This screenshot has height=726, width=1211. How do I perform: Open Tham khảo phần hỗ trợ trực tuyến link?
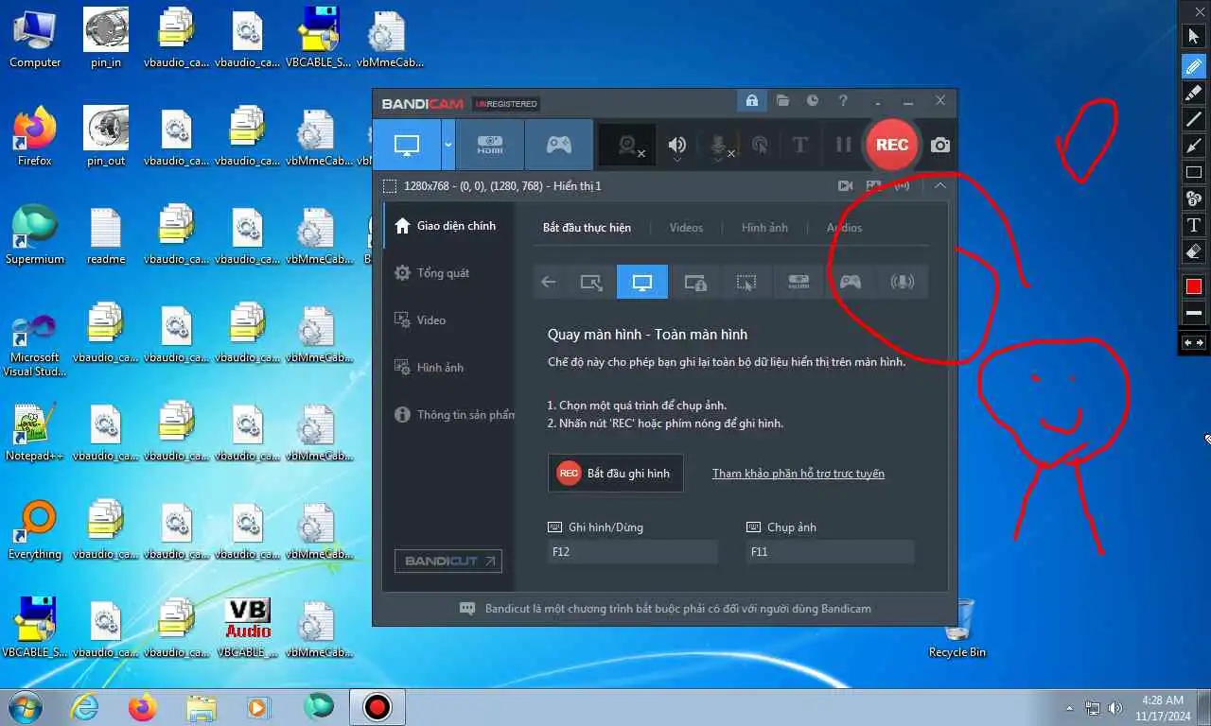tap(799, 474)
